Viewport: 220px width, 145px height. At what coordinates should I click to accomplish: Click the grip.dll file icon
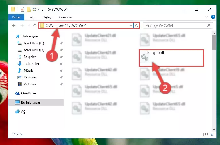(145, 57)
